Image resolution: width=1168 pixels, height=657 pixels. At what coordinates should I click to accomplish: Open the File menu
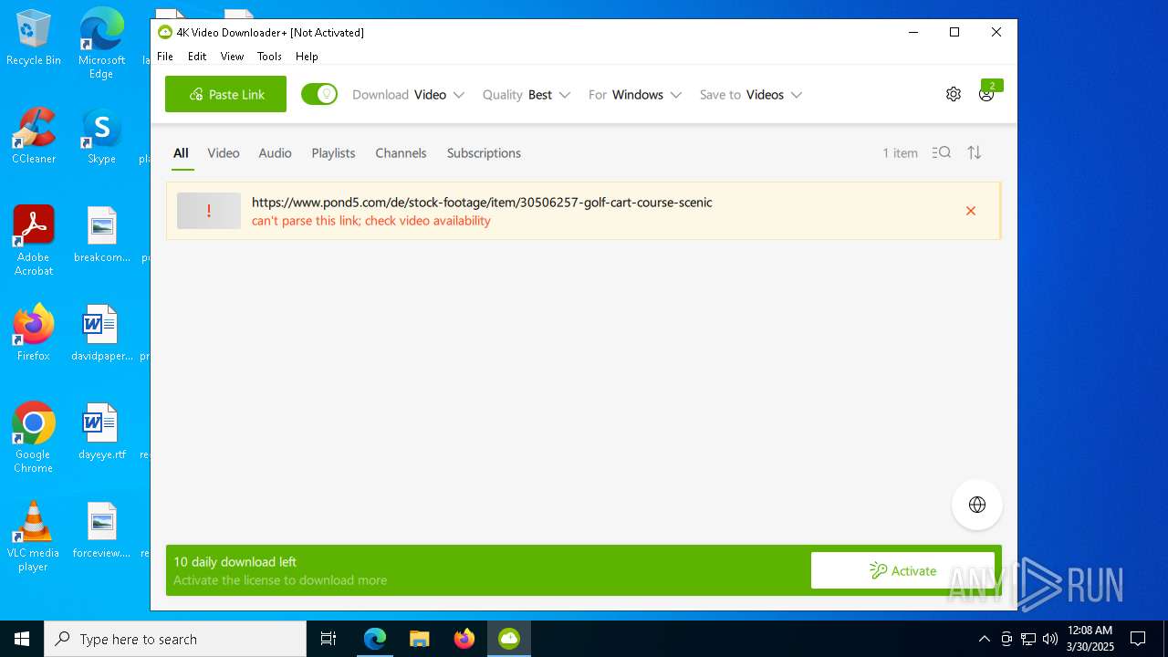pyautogui.click(x=165, y=57)
